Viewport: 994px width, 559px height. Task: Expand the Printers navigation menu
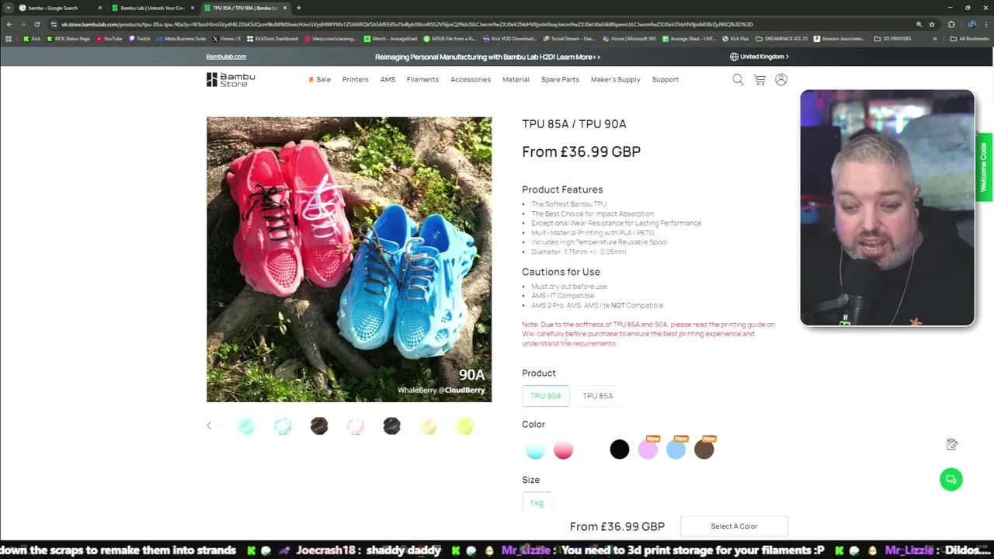[356, 79]
